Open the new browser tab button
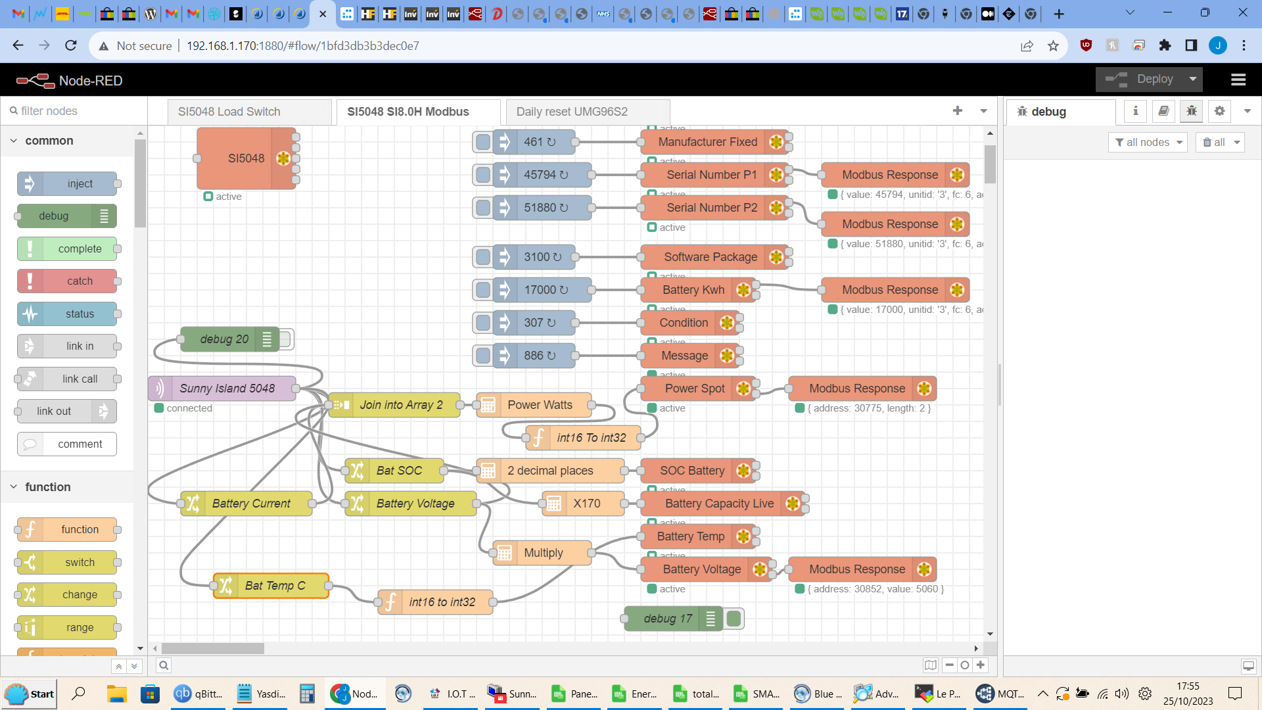Viewport: 1262px width, 710px height. point(1059,14)
